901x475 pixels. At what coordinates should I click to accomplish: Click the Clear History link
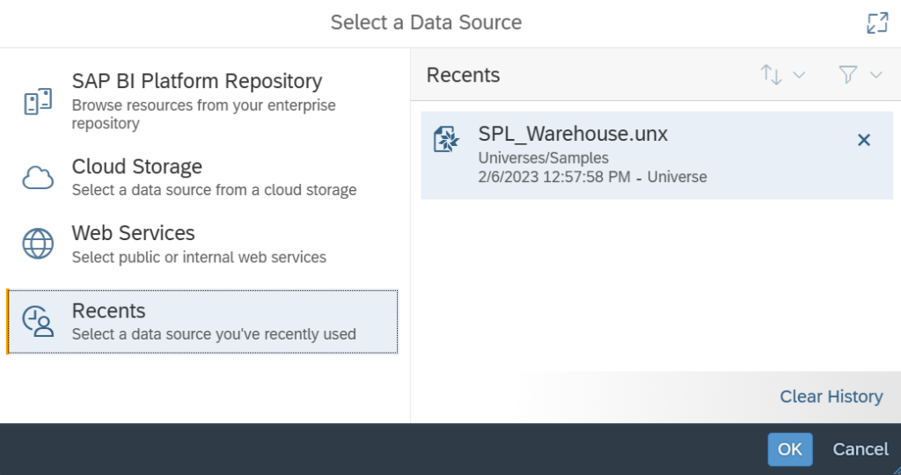point(831,397)
